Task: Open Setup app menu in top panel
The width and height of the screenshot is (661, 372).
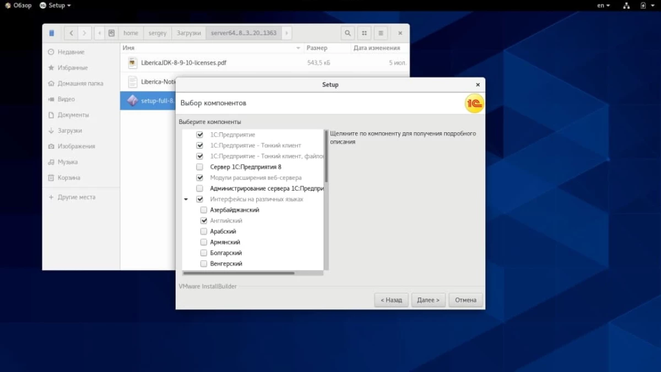Action: coord(55,6)
